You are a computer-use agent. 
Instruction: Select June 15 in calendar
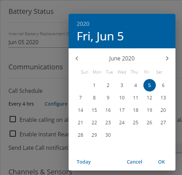94,110
